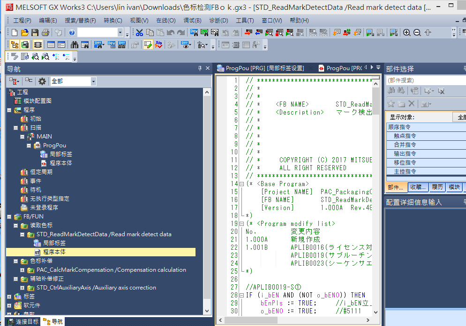
Task: Open the 转换(C) menu
Action: pyautogui.click(x=113, y=21)
